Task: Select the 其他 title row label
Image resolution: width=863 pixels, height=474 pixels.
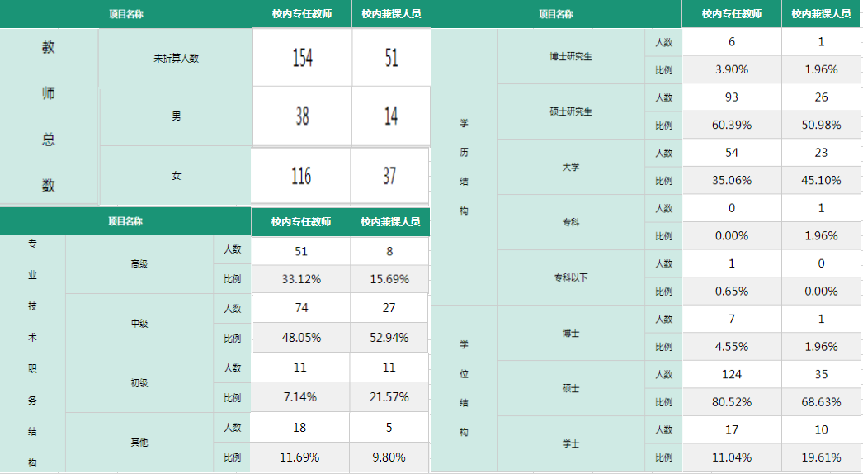Action: click(x=139, y=442)
